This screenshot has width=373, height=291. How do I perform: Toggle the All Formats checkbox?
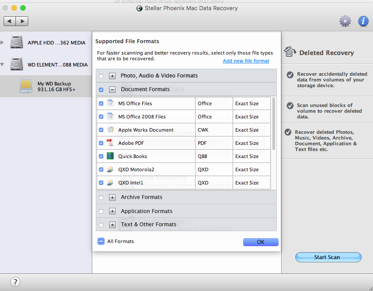point(101,241)
